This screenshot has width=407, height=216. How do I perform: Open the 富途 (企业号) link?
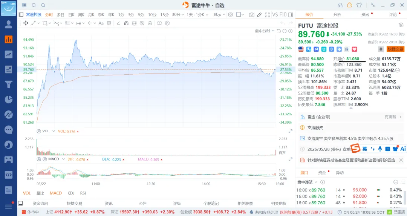pos(319,117)
